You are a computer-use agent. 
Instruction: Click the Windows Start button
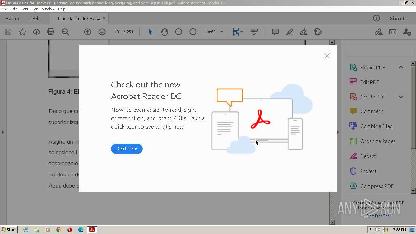[x=9, y=230]
